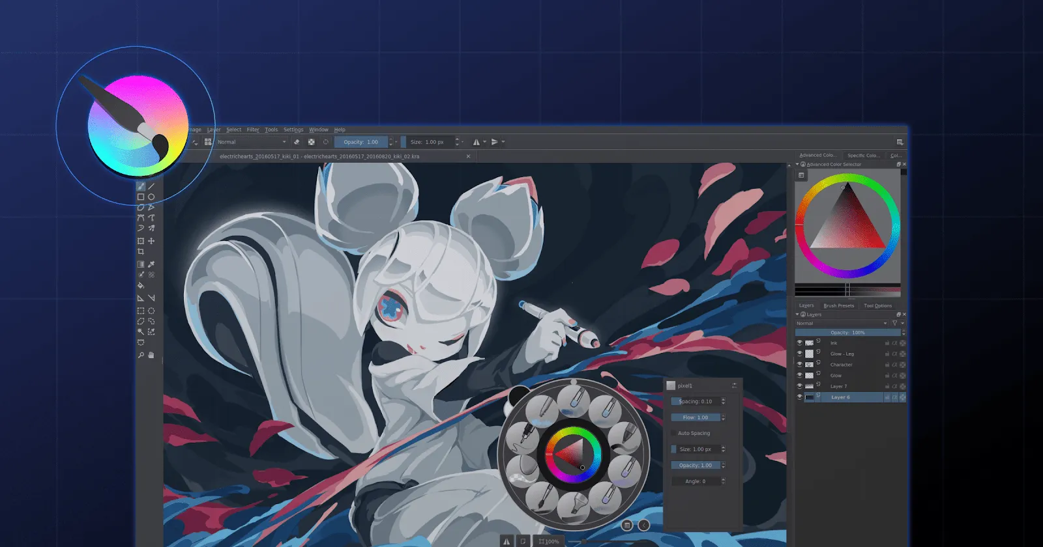Open the Window menu
Screen dimensions: 1043x547
pyautogui.click(x=319, y=130)
